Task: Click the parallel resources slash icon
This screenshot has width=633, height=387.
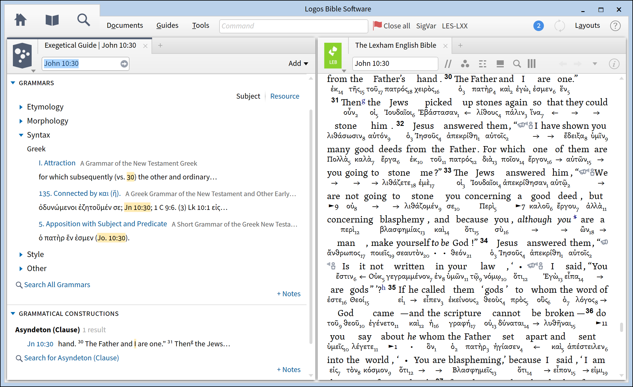Action: point(448,64)
